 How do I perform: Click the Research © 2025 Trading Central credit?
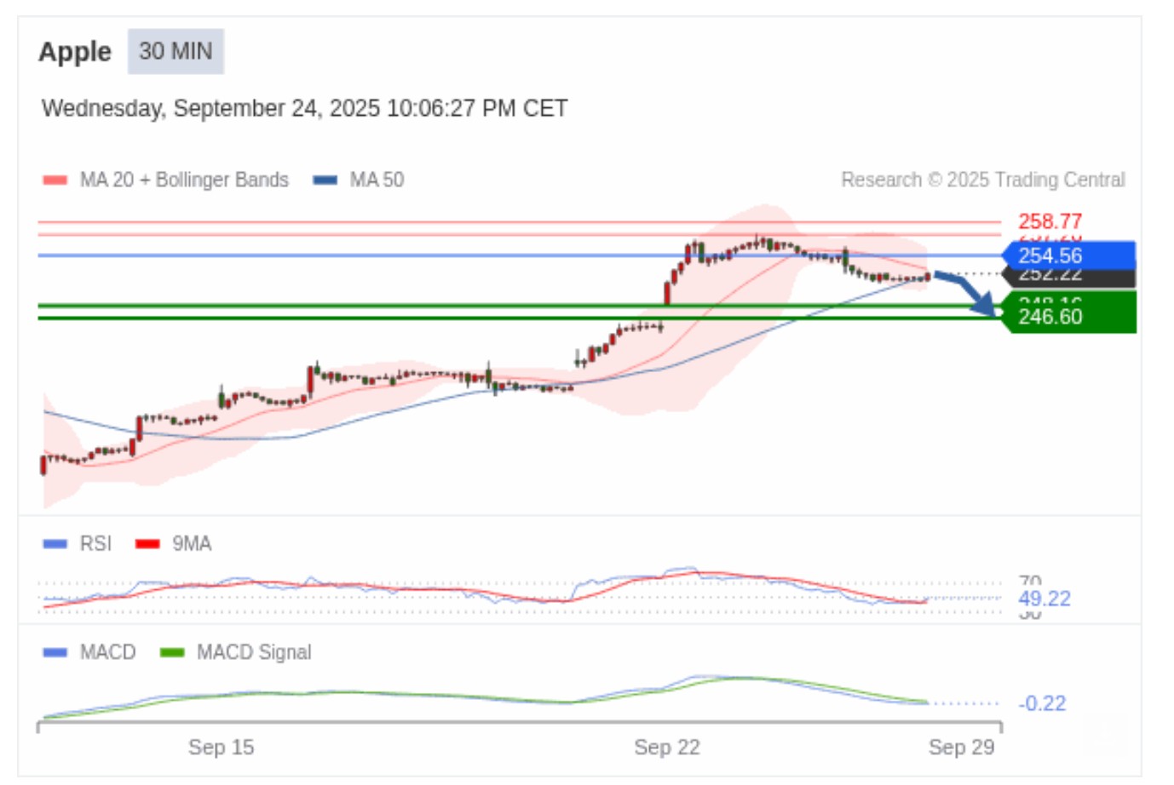(983, 180)
